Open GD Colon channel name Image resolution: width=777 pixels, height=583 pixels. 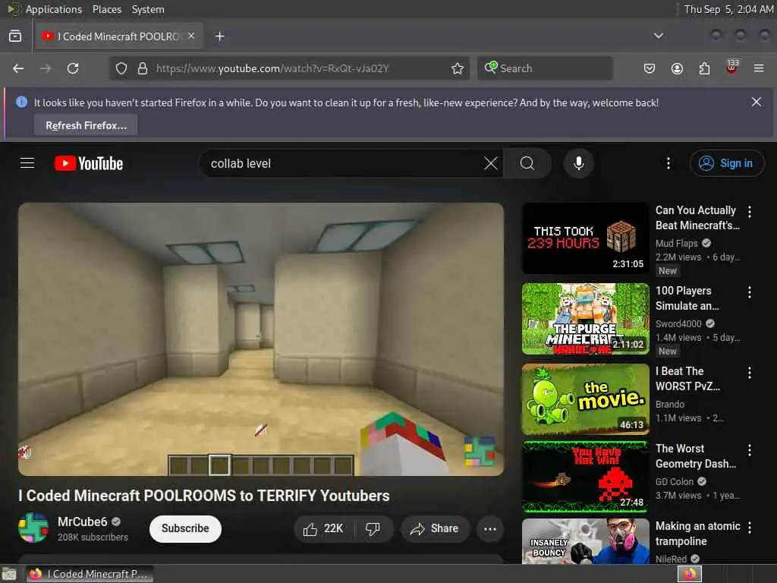tap(675, 481)
